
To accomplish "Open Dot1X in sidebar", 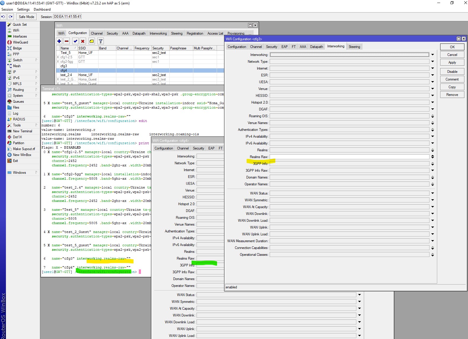I will click(17, 137).
